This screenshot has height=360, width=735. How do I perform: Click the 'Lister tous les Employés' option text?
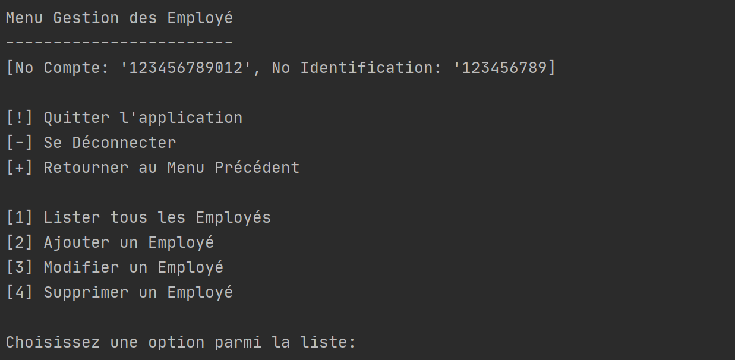click(x=157, y=217)
